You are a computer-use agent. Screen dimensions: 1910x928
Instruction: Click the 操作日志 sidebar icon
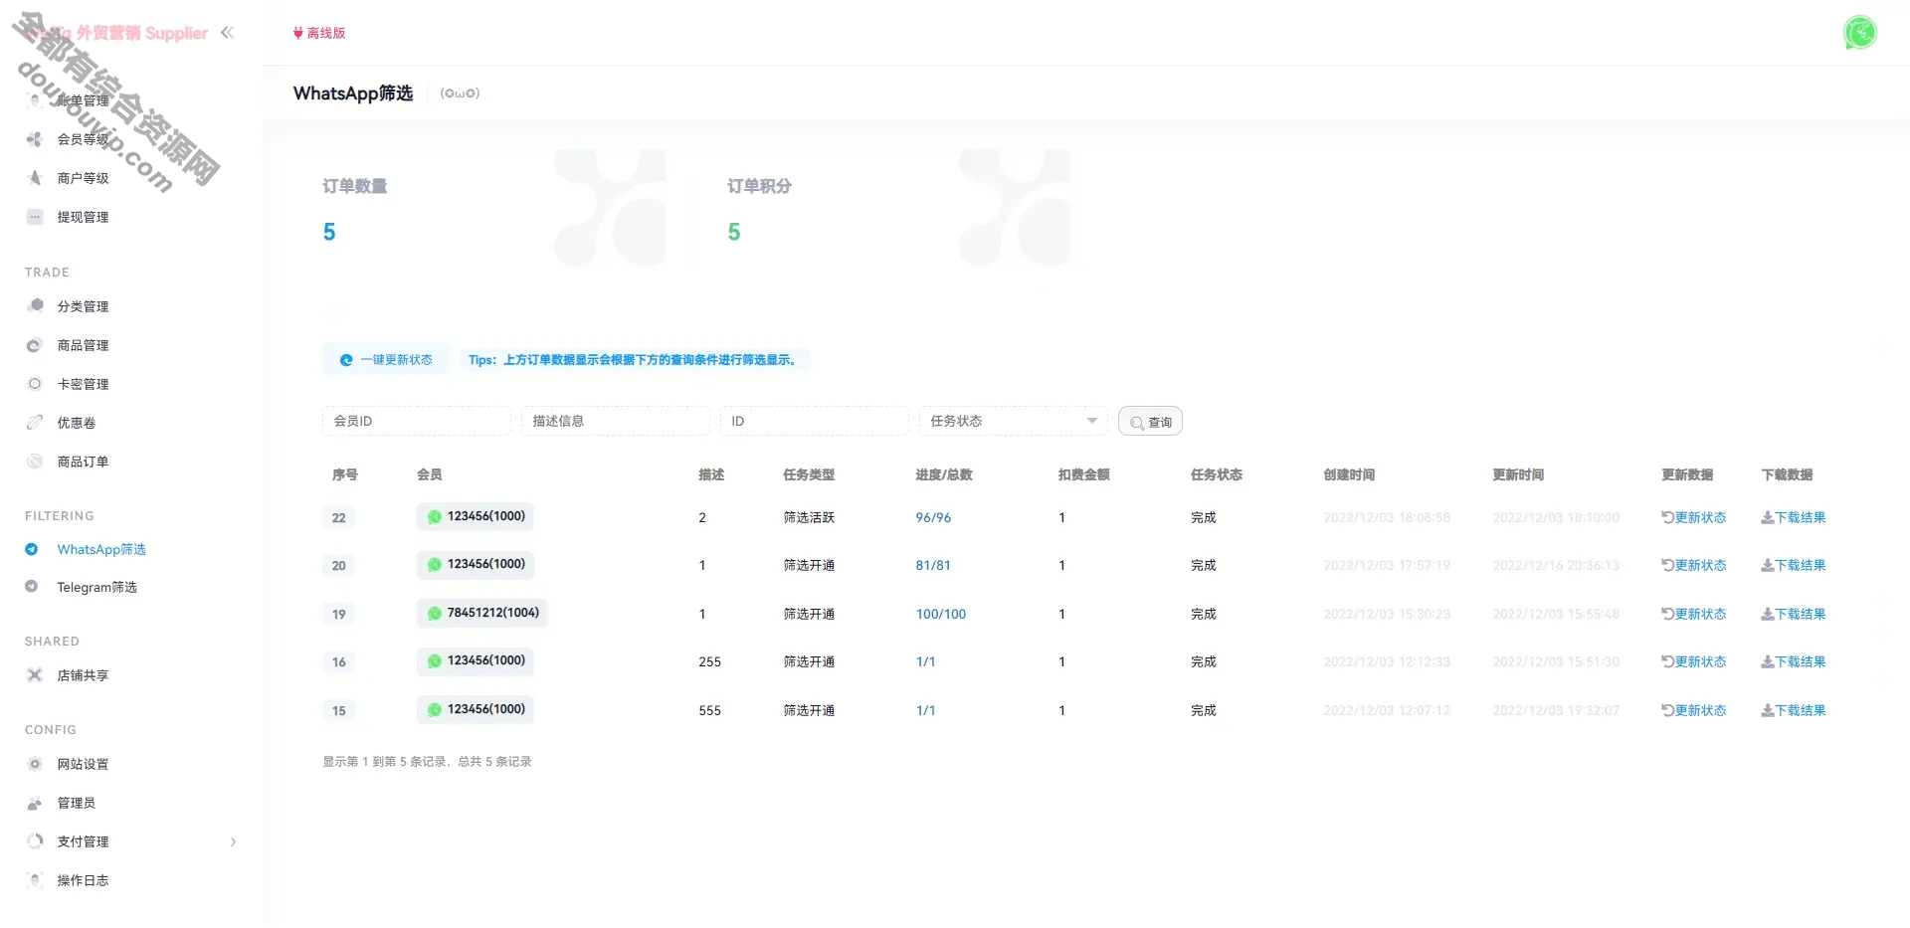35,880
